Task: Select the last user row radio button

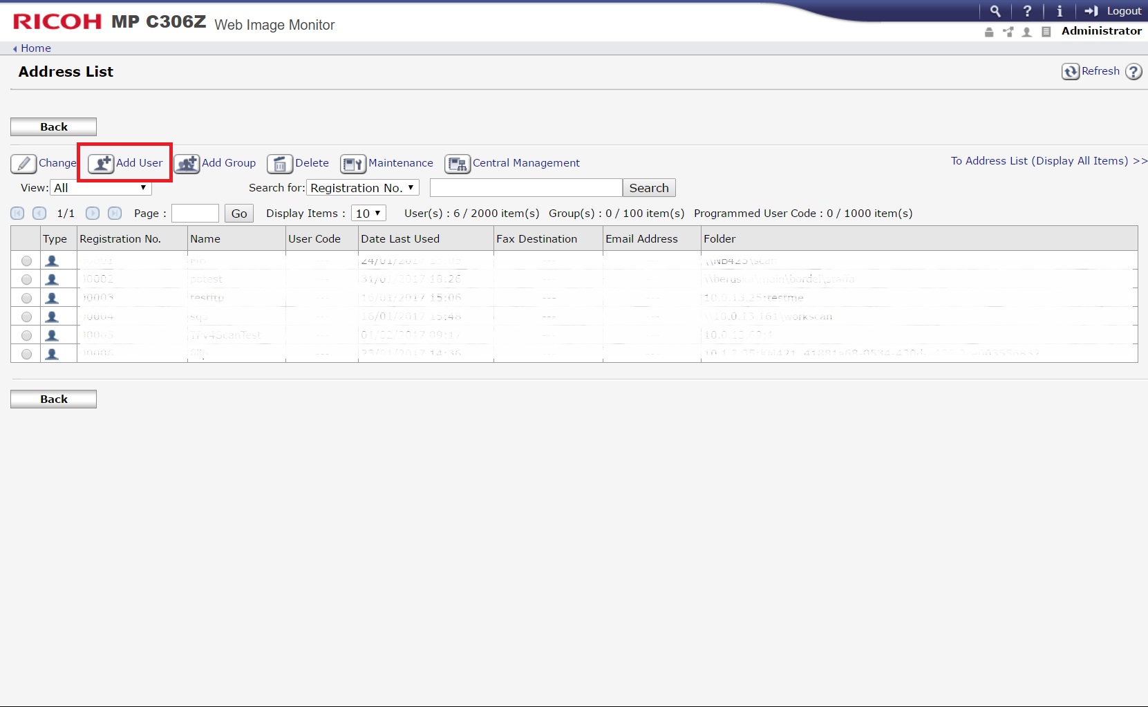Action: click(x=26, y=355)
